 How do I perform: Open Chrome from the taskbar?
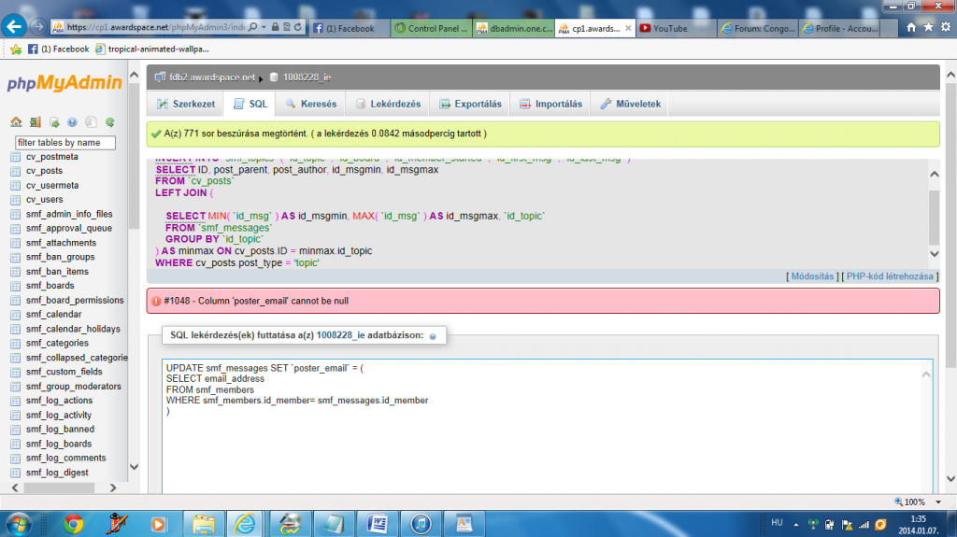(73, 524)
